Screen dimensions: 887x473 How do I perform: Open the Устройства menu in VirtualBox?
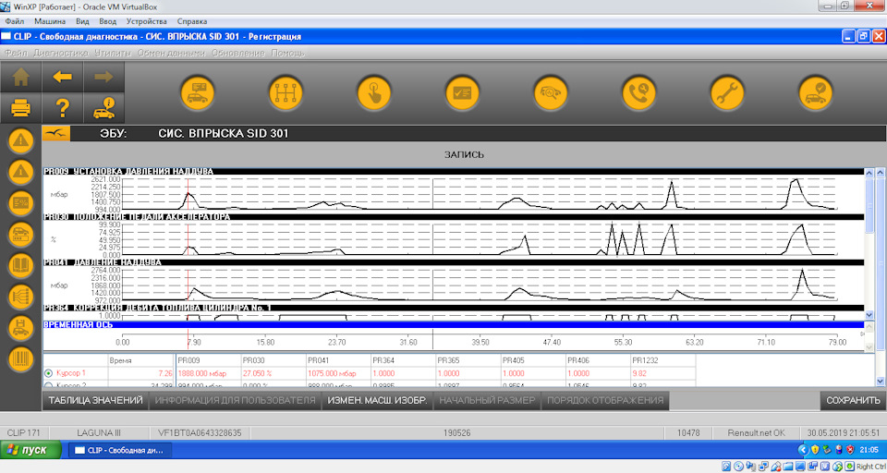pyautogui.click(x=147, y=21)
